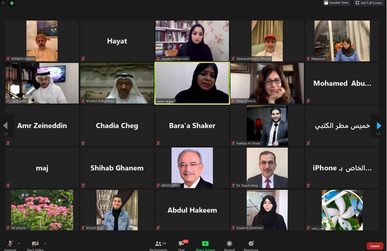Go to next page of participants
Screen dimensions: 387x251
[379, 126]
